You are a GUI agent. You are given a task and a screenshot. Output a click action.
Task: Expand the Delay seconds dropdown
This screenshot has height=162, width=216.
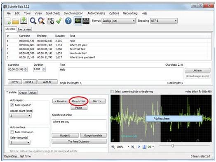[x=20, y=142]
